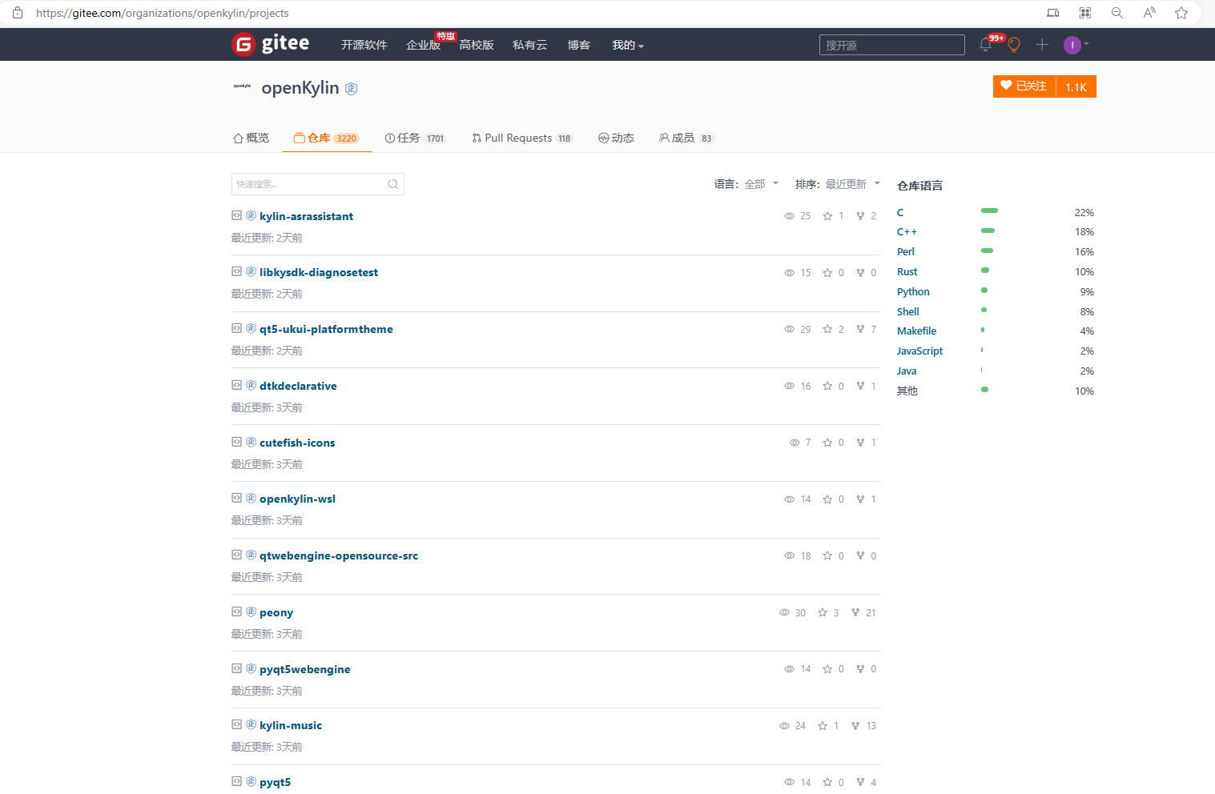Open the openKylin organization title link
The width and height of the screenshot is (1215, 794).
[x=300, y=88]
